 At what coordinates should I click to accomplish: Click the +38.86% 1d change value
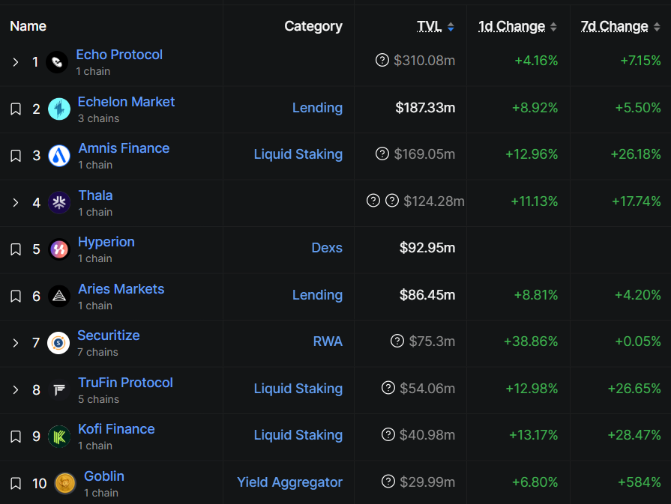tap(531, 341)
